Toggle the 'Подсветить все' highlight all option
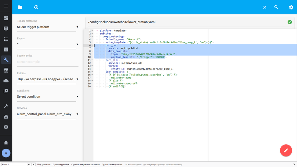Screen dimensions: 297x167 click(44, 165)
